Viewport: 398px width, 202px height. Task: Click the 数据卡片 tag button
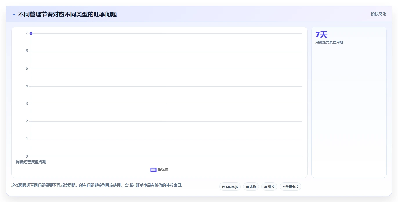click(290, 187)
